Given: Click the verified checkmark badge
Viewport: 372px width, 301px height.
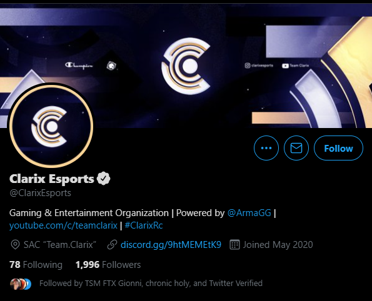Looking at the screenshot, I should tap(103, 179).
